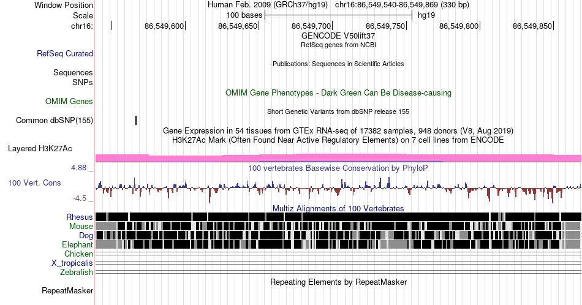Screen dimensions: 582x305
Task: Click the Rhesus alignment label
Action: pos(80,217)
